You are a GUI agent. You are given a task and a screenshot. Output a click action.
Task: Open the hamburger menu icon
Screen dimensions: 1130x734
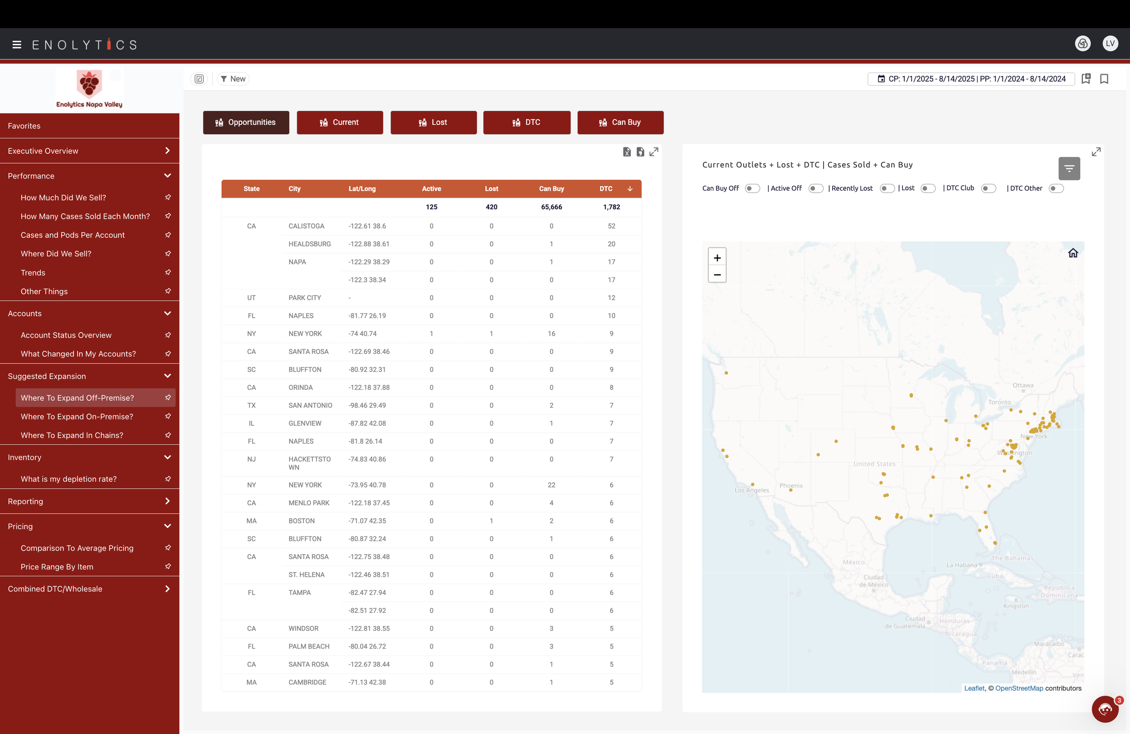tap(17, 45)
